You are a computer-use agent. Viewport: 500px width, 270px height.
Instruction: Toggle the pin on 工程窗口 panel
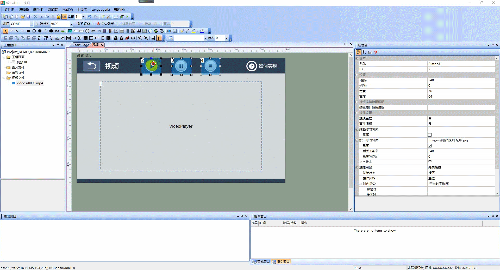point(58,45)
